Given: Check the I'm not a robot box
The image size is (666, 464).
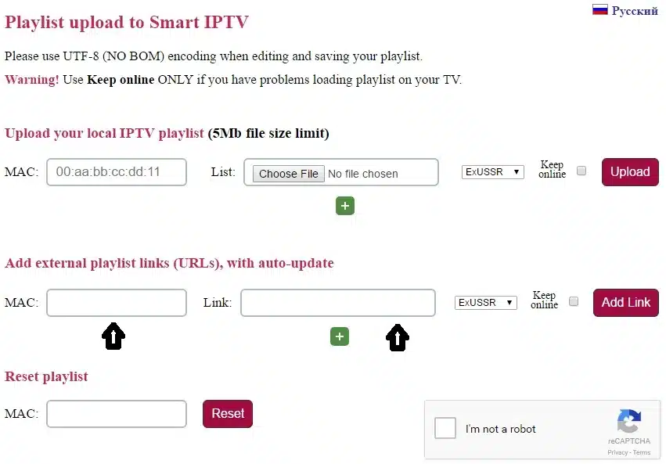Looking at the screenshot, I should click(x=445, y=428).
